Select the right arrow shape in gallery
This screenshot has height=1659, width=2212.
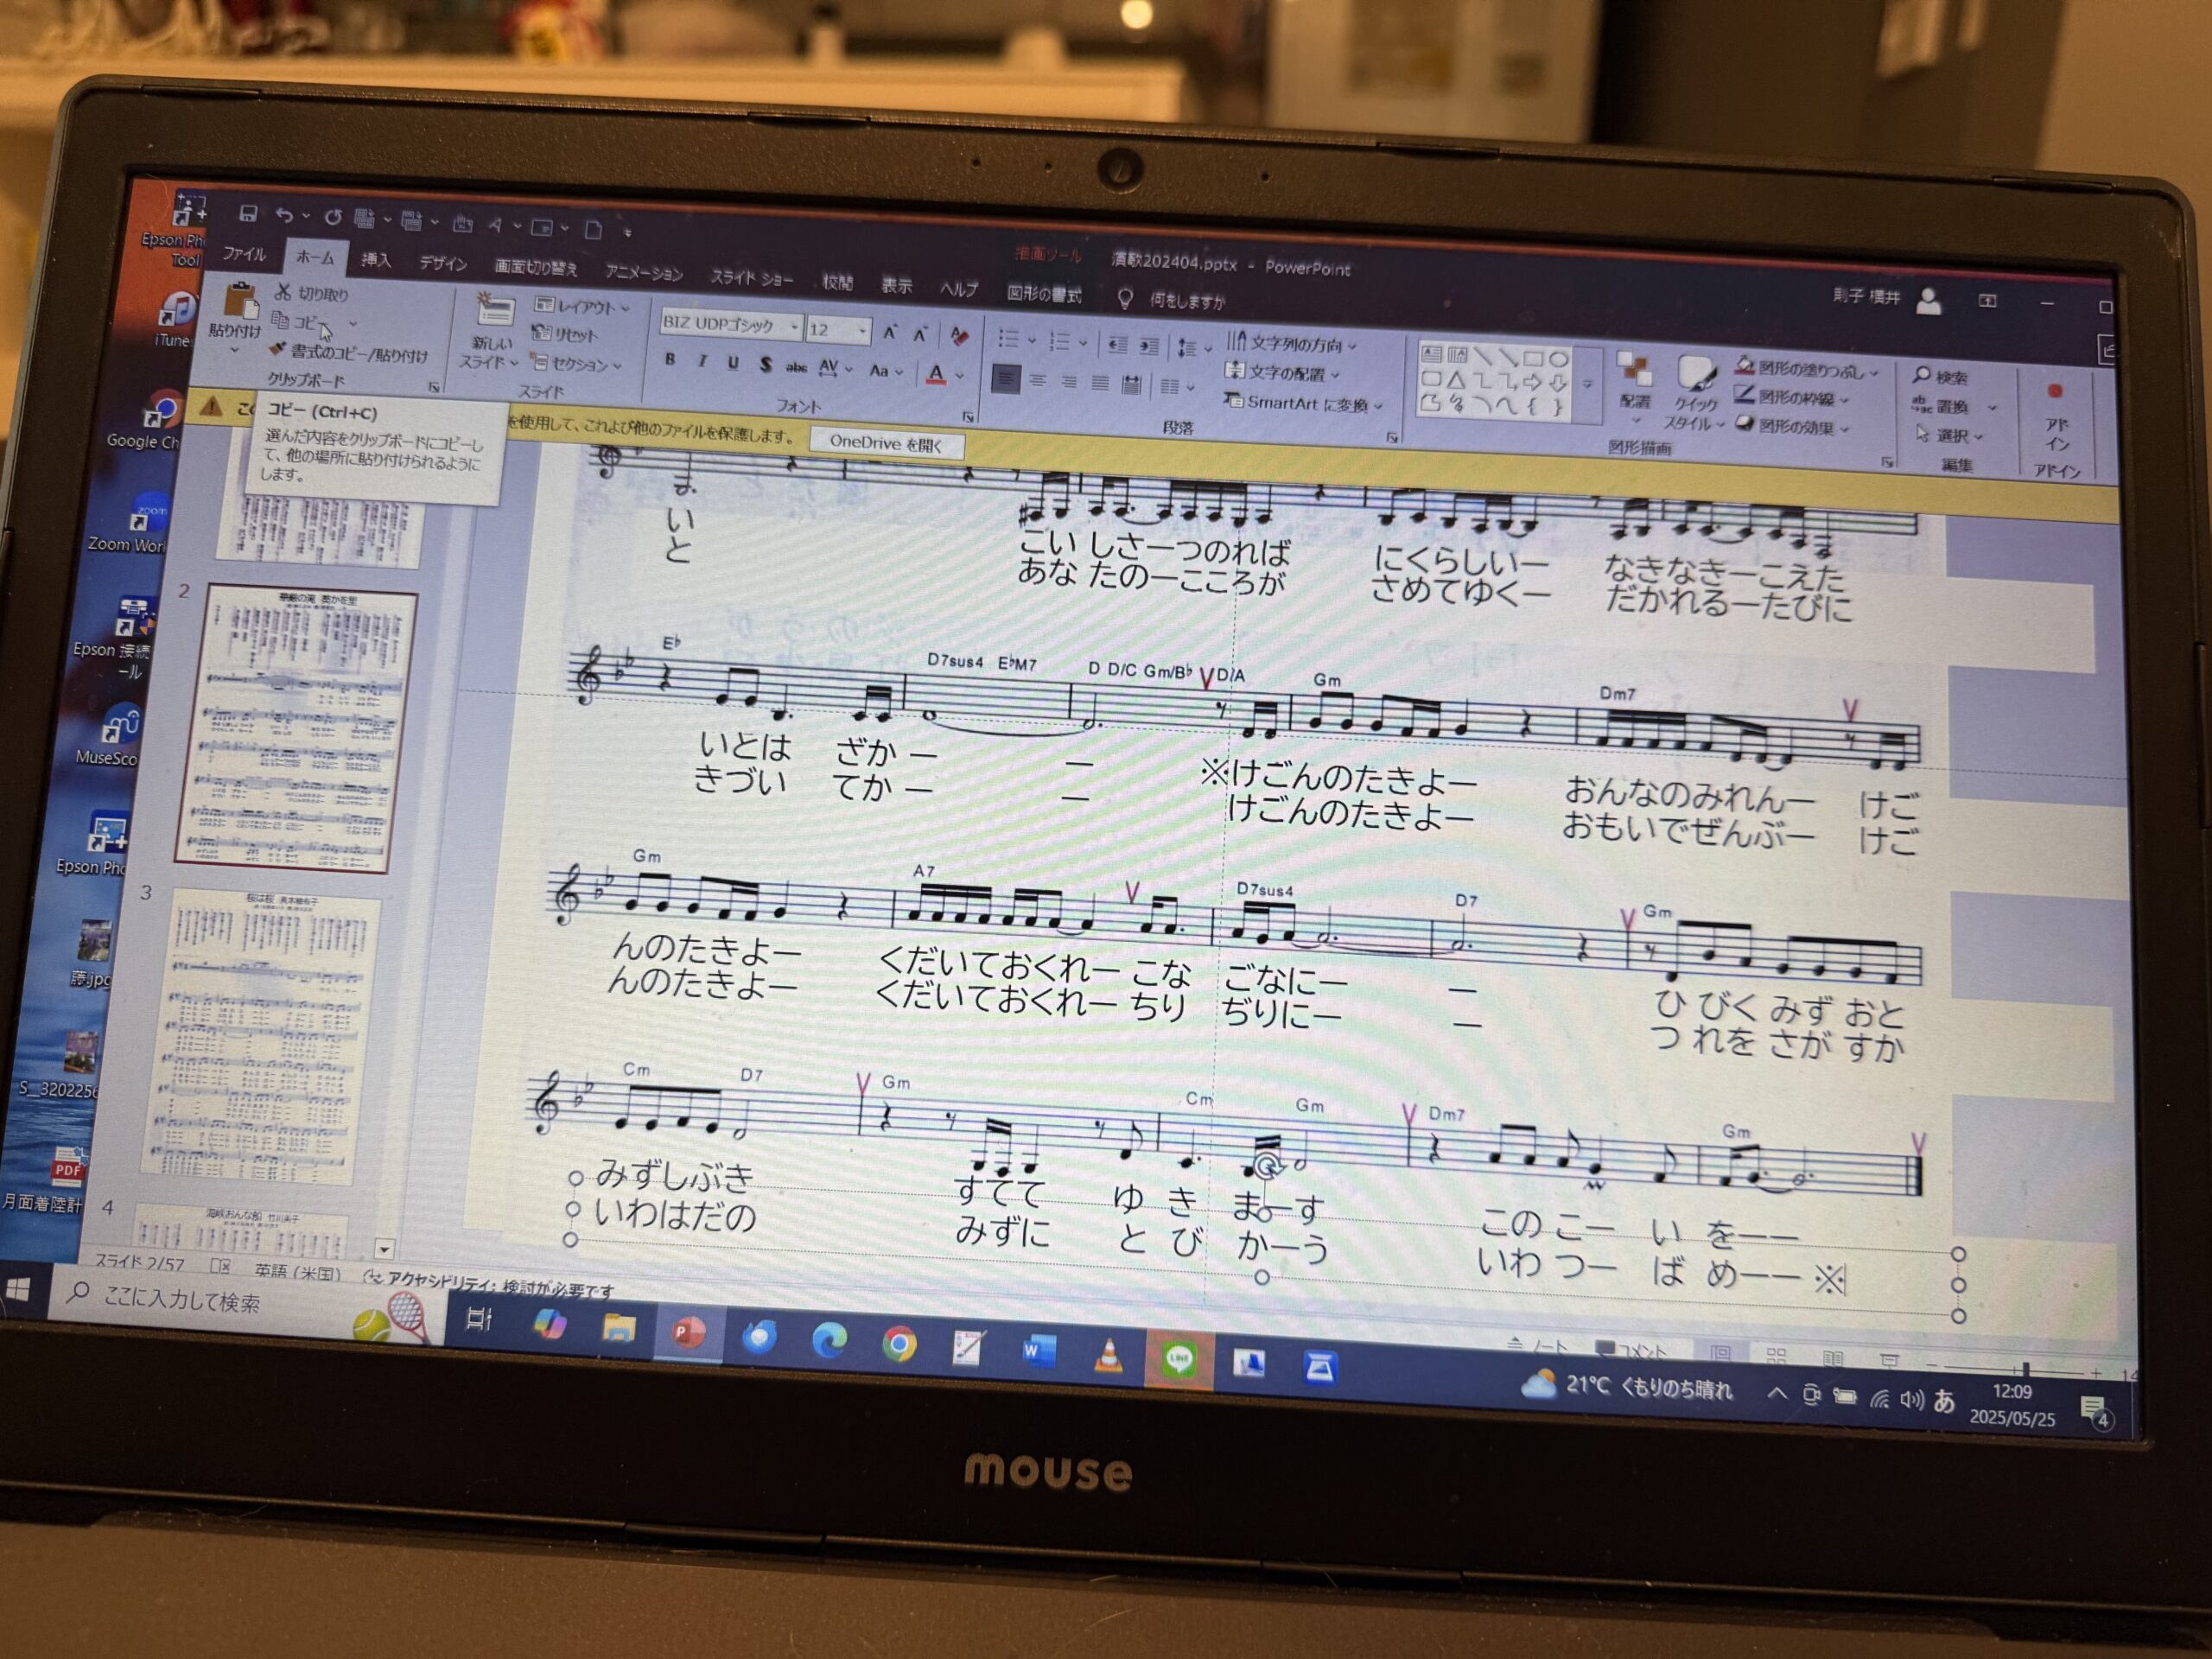[x=1532, y=383]
